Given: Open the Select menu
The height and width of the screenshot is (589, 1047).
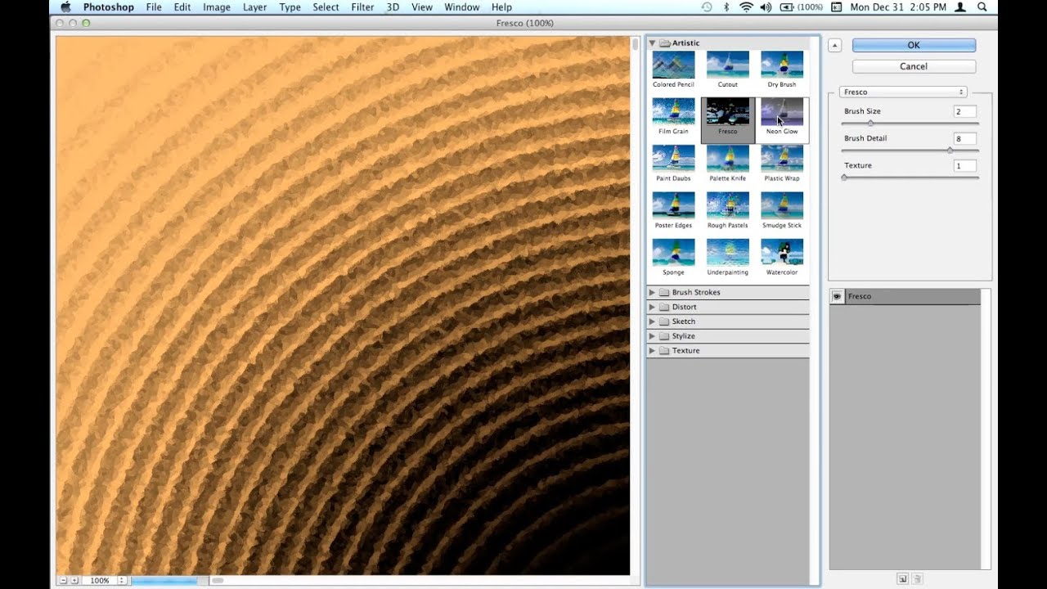Looking at the screenshot, I should [x=326, y=7].
